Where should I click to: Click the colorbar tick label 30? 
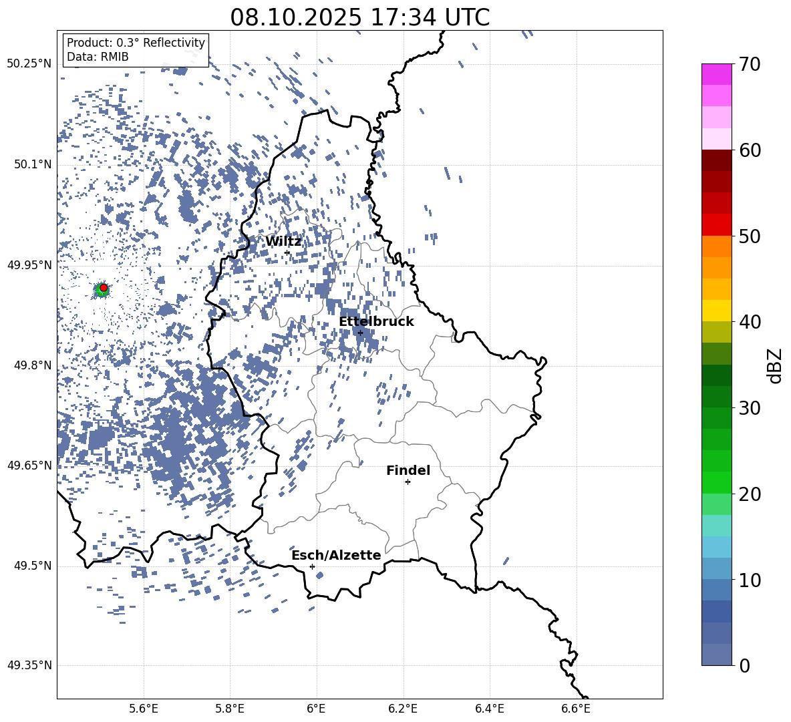[750, 408]
